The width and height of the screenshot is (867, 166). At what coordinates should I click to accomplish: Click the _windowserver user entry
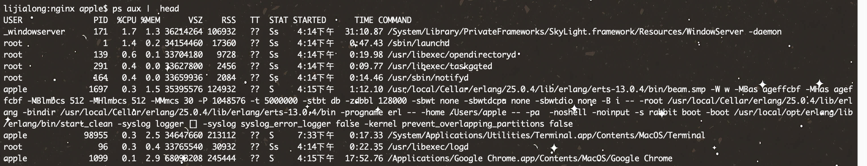34,32
